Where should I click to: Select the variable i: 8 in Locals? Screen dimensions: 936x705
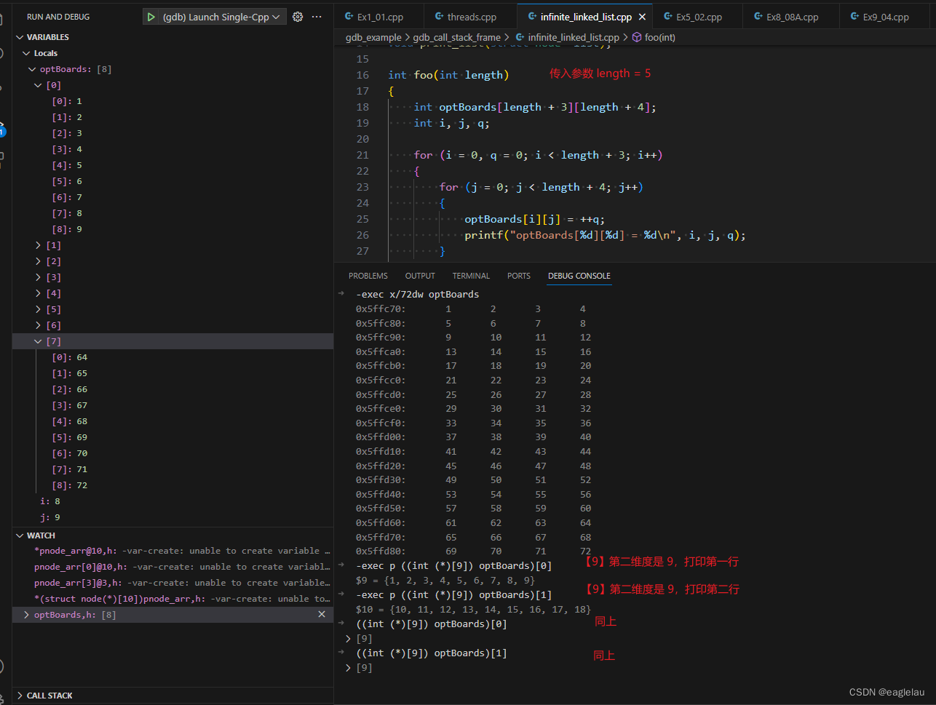point(49,501)
